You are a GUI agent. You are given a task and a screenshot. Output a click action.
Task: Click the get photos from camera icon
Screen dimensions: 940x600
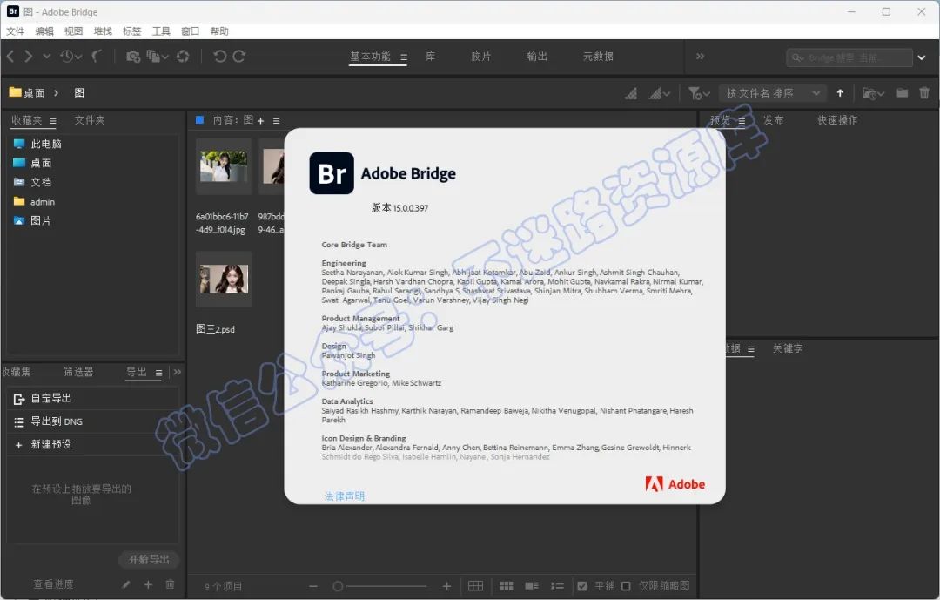click(x=133, y=57)
